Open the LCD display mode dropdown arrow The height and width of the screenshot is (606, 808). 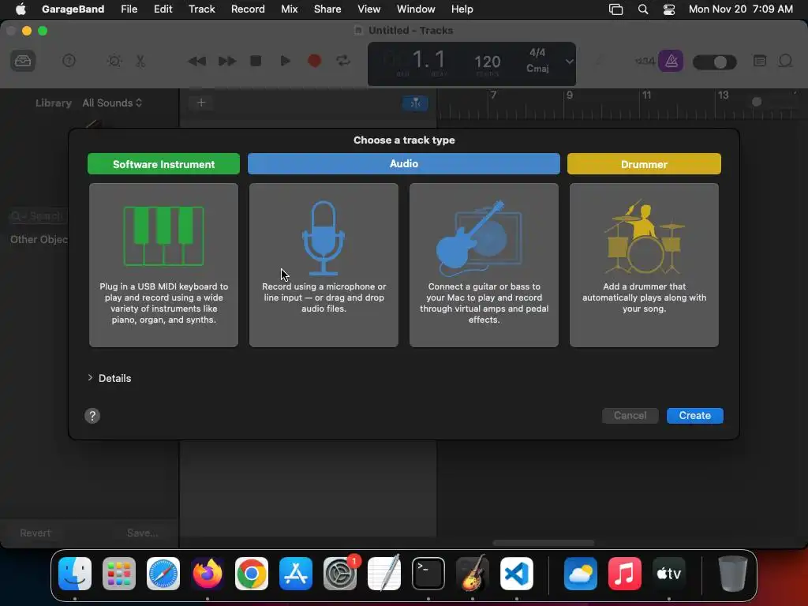pos(569,62)
